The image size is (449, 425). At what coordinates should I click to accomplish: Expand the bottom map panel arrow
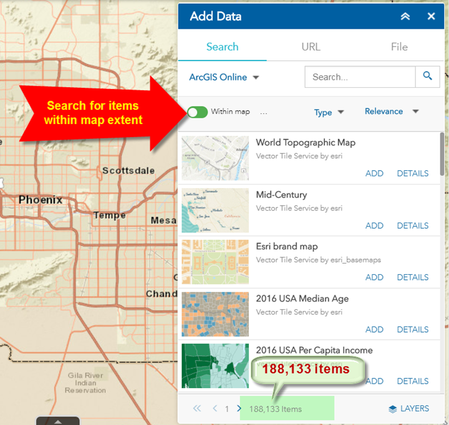point(57,421)
